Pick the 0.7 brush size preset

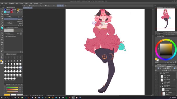pos(5,57)
